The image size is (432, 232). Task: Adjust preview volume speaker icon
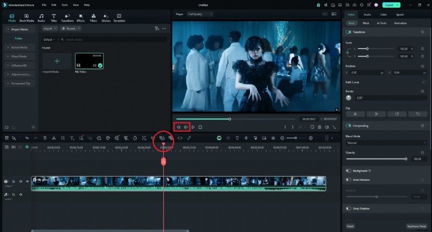(327, 127)
